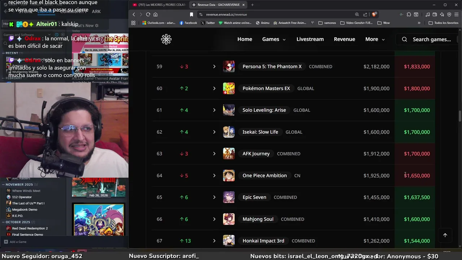Image resolution: width=462 pixels, height=260 pixels.
Task: Open the Games dropdown in site nav
Action: (274, 39)
